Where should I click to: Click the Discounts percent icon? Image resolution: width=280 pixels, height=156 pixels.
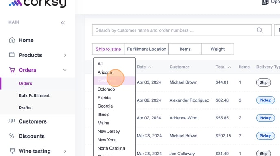(x=12, y=136)
